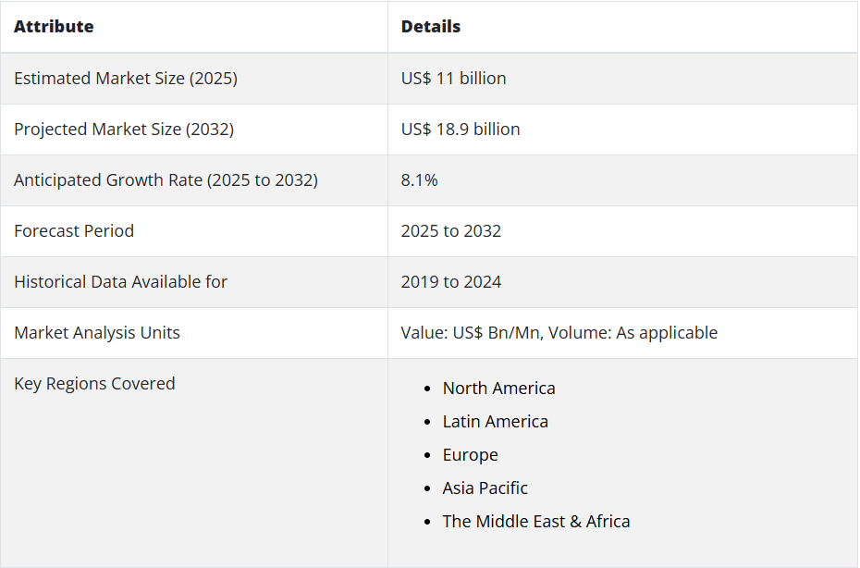Click the Europe list item
Viewport: 860px width, 568px height.
click(471, 455)
